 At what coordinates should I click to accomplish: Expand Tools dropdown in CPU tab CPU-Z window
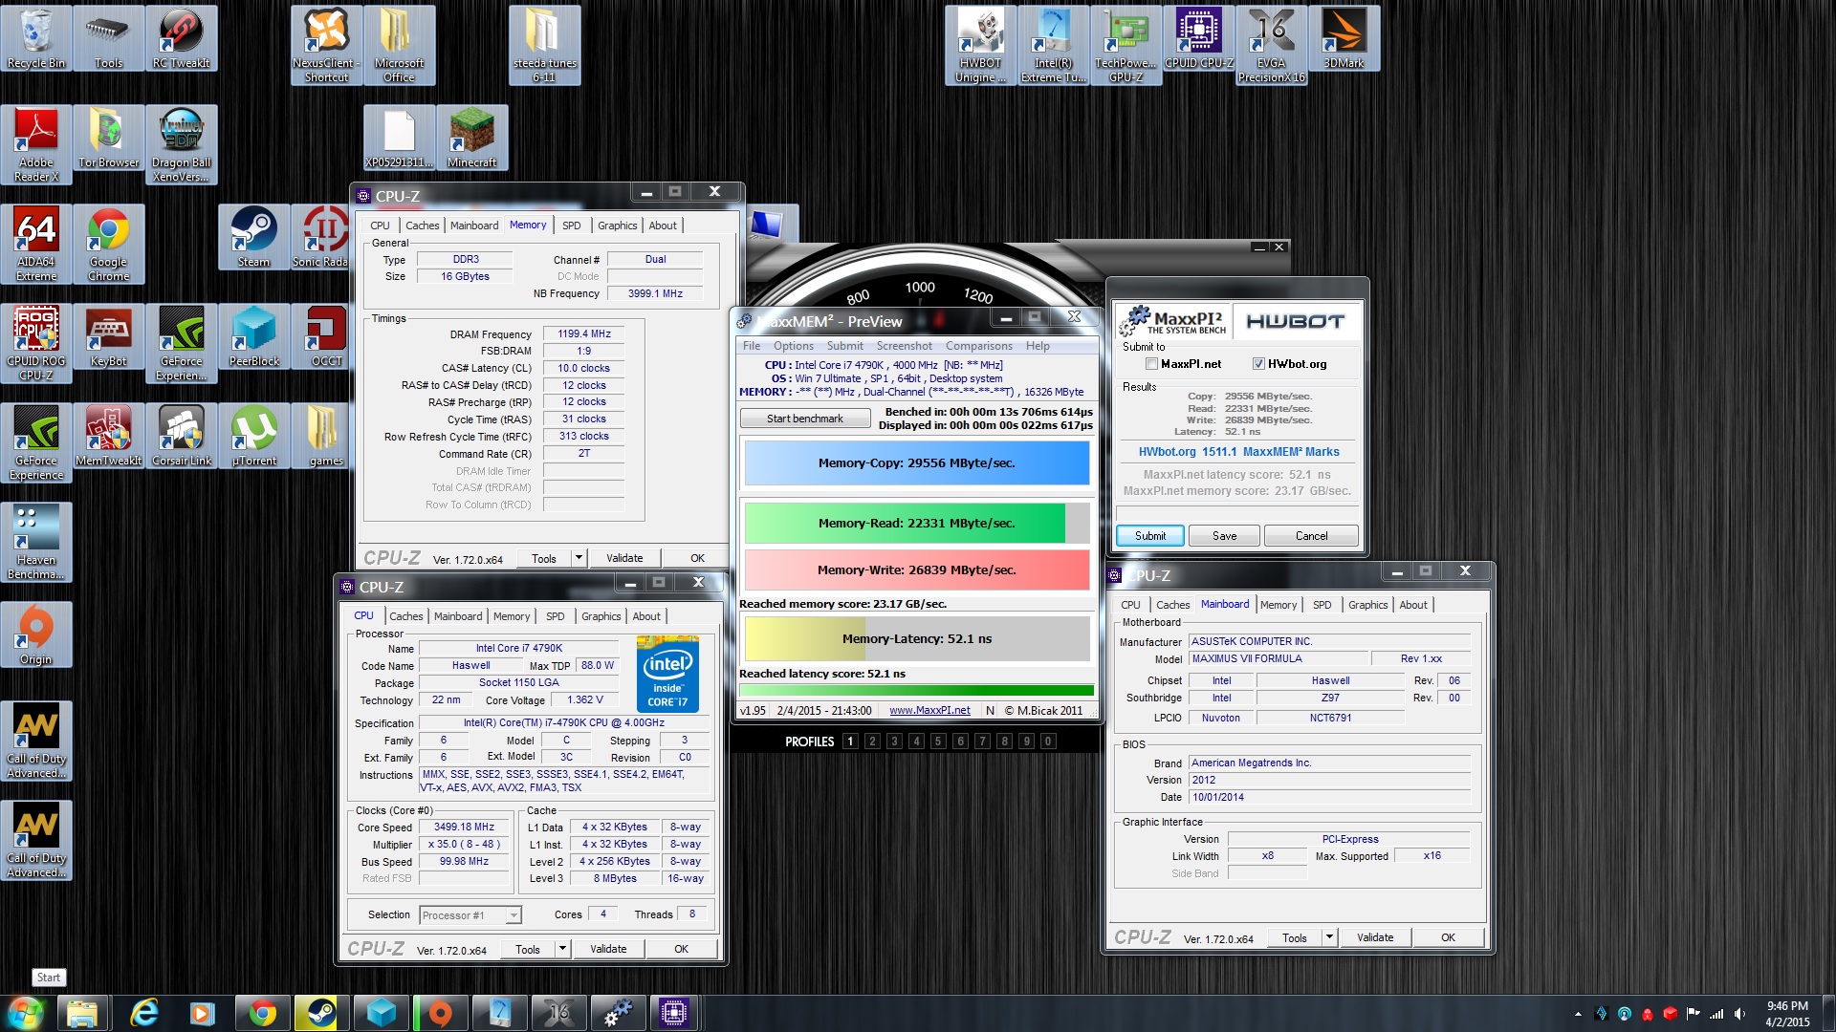562,949
